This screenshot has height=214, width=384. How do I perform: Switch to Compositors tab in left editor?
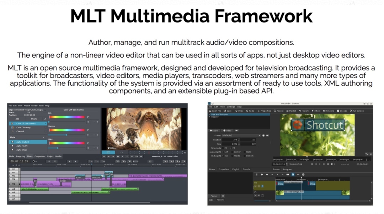point(40,156)
